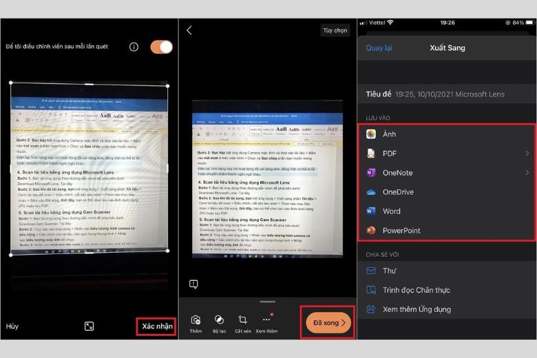Tap the scanned document preview in edit screen
The width and height of the screenshot is (537, 358).
268,179
